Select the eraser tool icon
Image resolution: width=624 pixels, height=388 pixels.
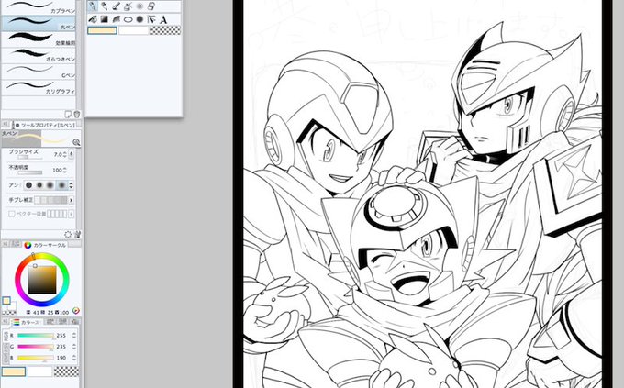(151, 6)
